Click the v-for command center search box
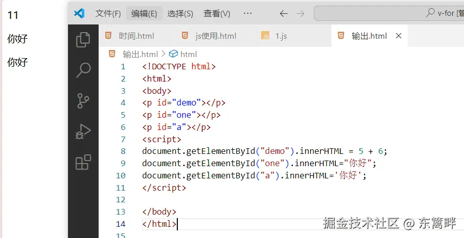The image size is (464, 238). (x=389, y=13)
